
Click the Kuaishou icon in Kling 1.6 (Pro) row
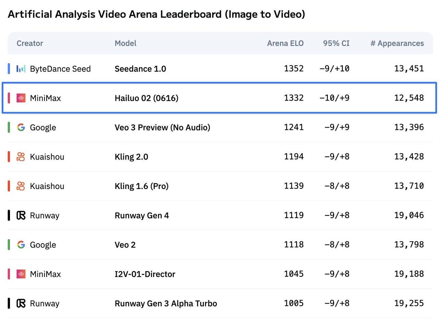tap(21, 186)
